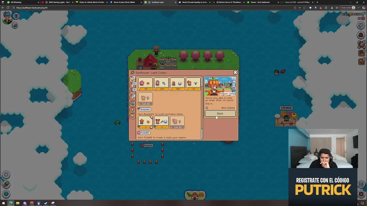Click the red barn building
This screenshot has width=367, height=206.
point(150,61)
